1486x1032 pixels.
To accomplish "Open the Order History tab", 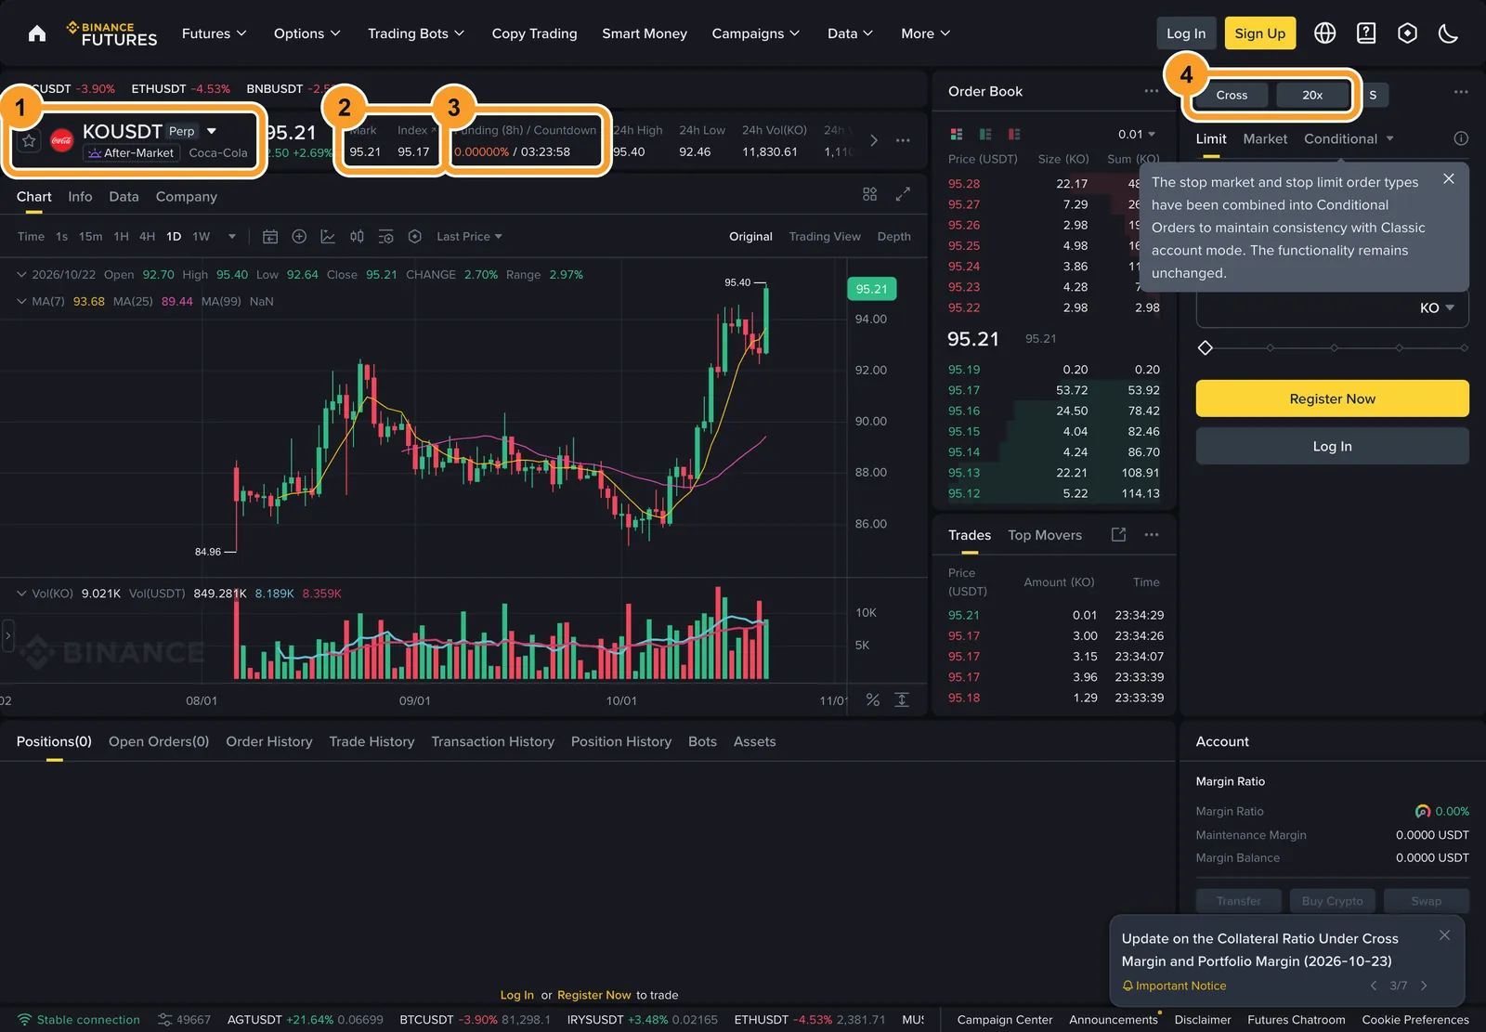I will click(269, 742).
